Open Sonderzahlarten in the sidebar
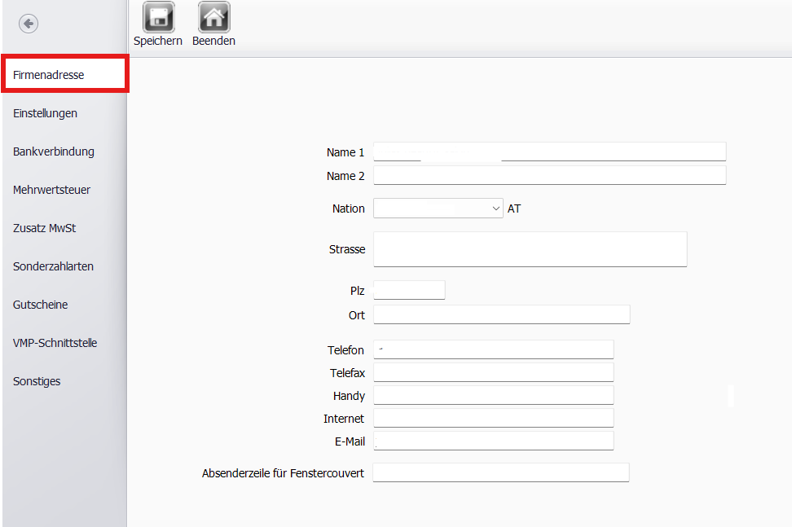The image size is (792, 527). tap(54, 266)
